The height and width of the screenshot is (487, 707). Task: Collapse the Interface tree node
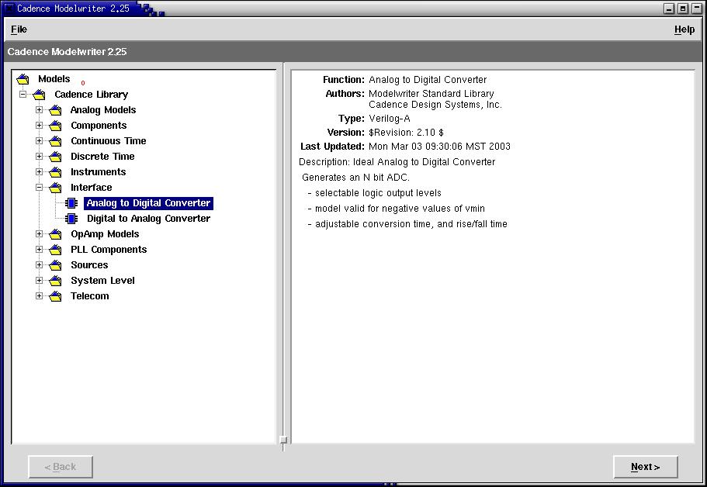click(39, 187)
